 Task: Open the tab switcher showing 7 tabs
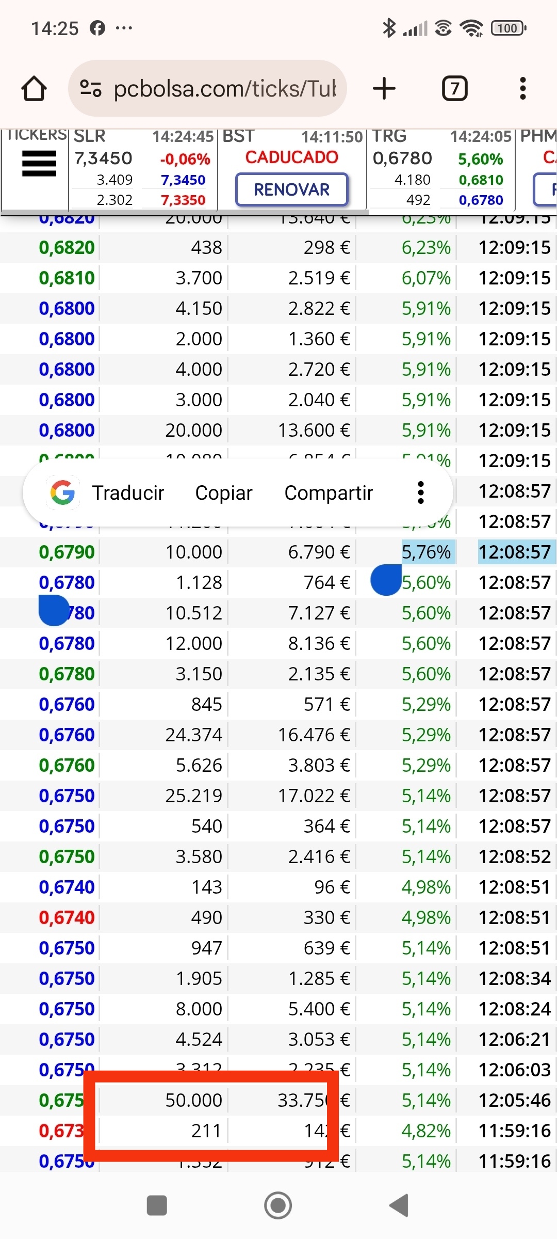(x=455, y=88)
